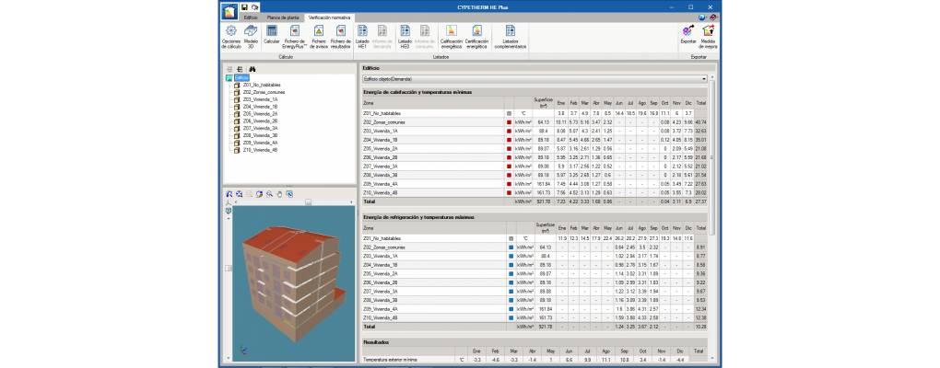
Task: Click the first 3D viewer toolbar icon
Action: tap(229, 194)
